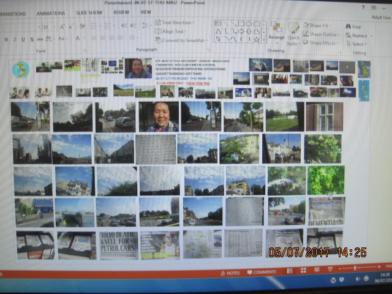Justify text in Paragraph group
The width and height of the screenshot is (392, 294).
[x=121, y=38]
